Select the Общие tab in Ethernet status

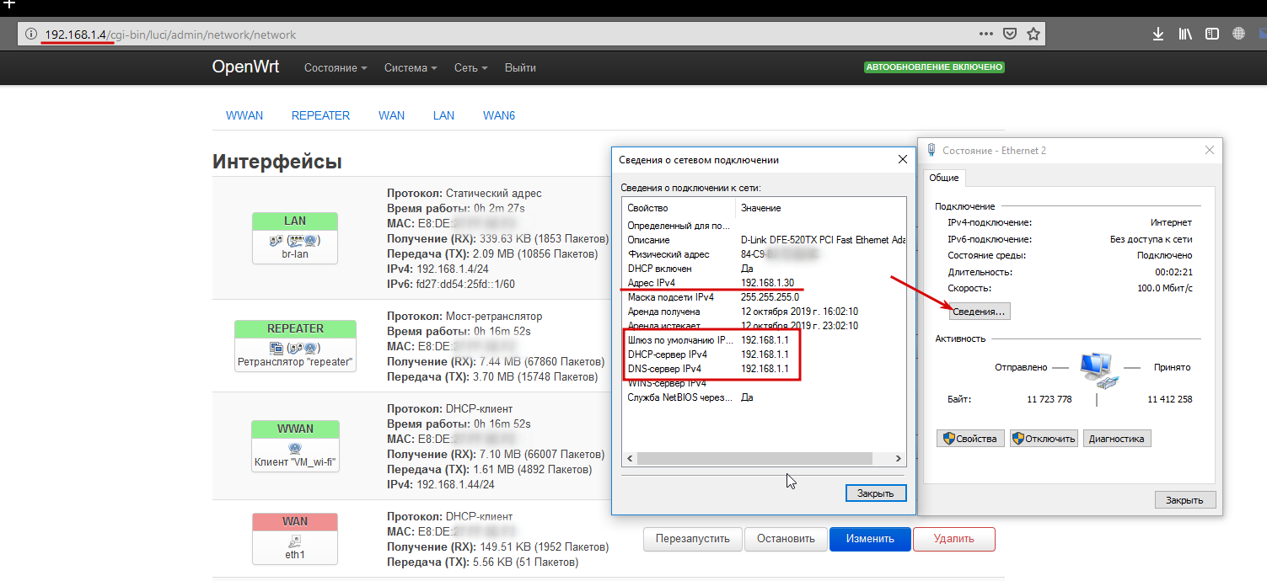(945, 178)
